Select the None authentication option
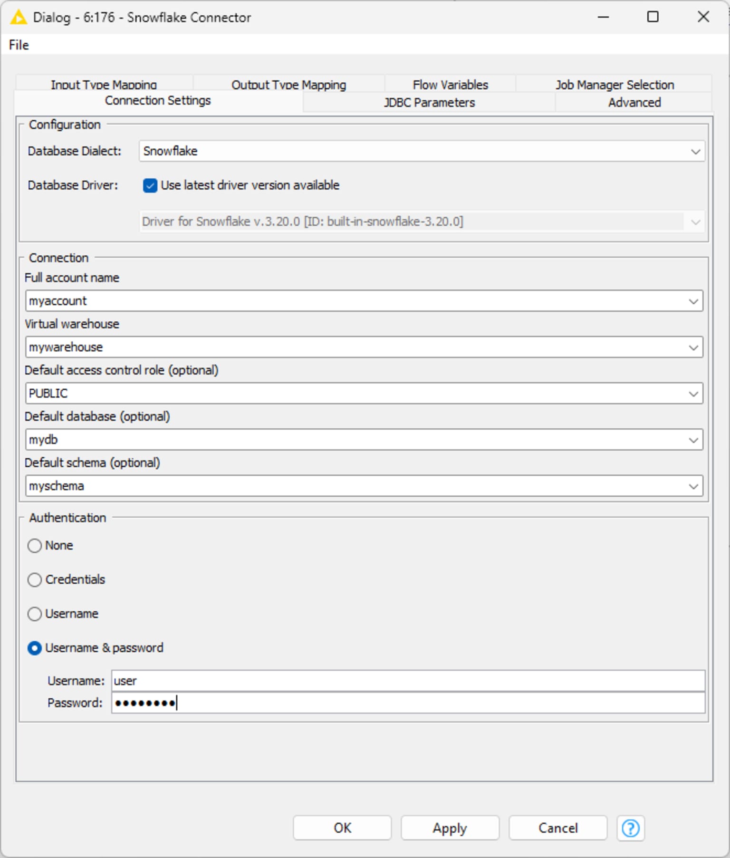 point(35,545)
